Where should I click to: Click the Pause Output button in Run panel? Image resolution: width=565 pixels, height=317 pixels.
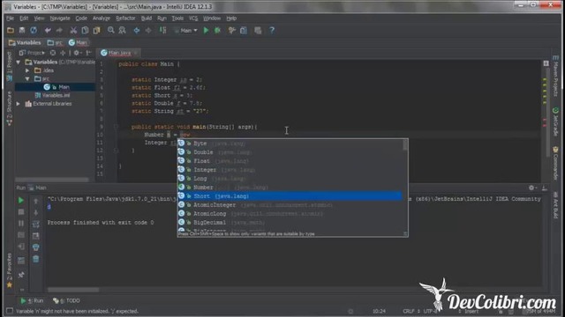point(21,224)
